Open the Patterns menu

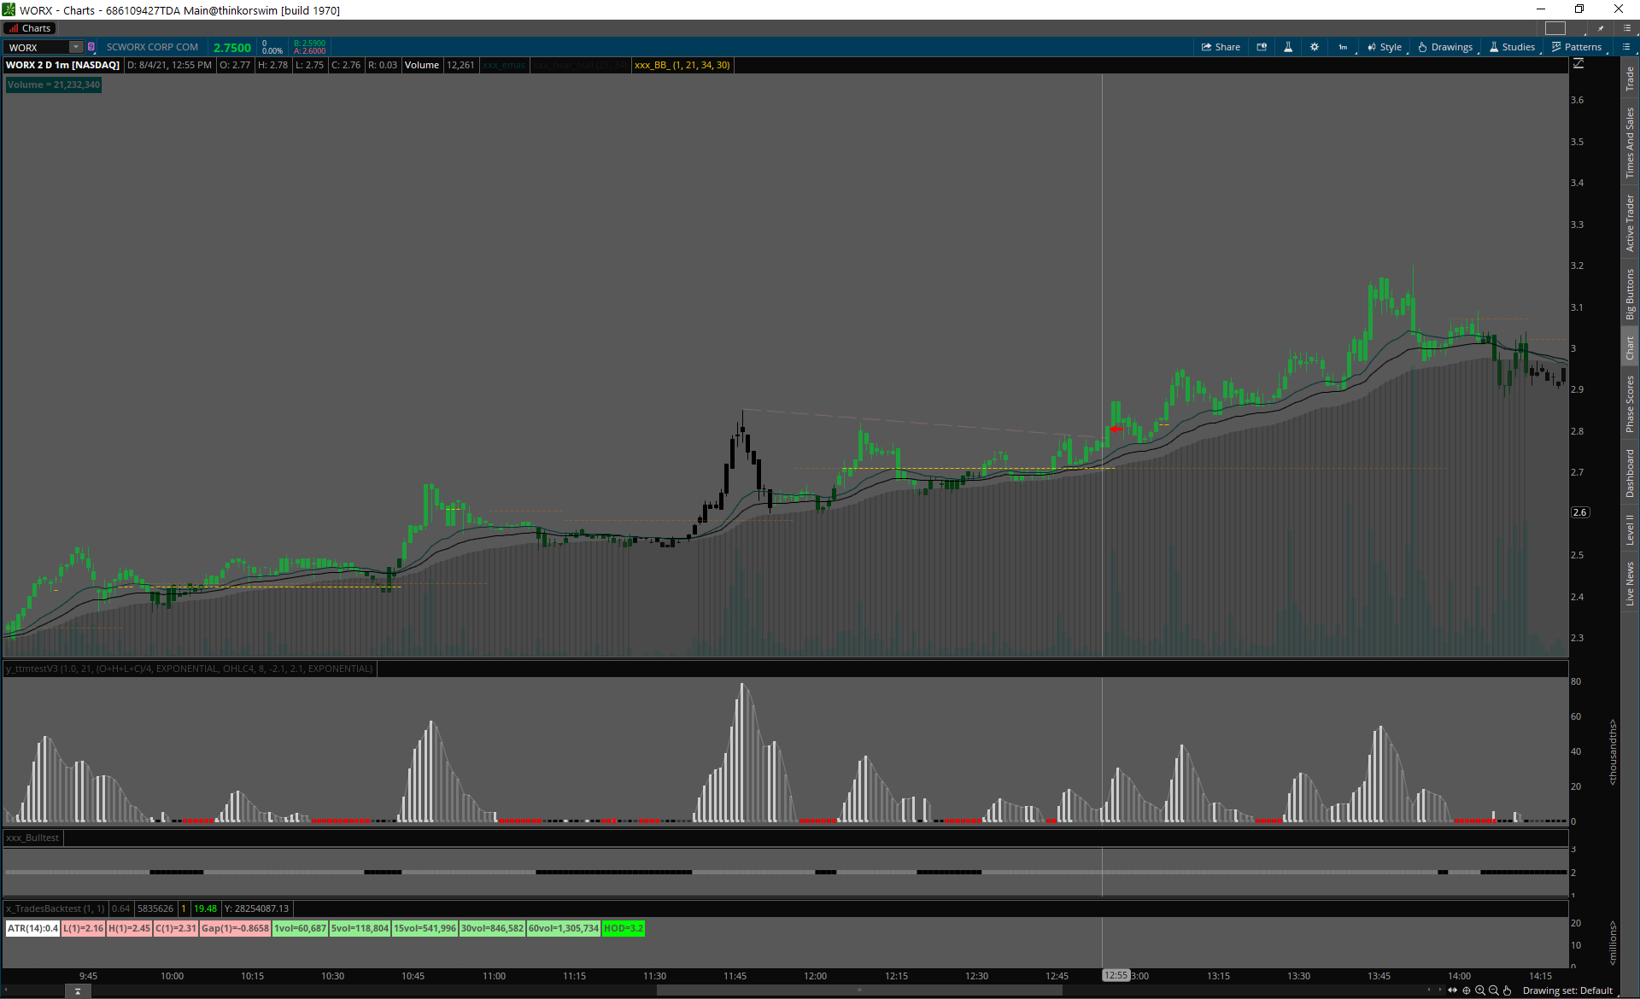click(1577, 47)
